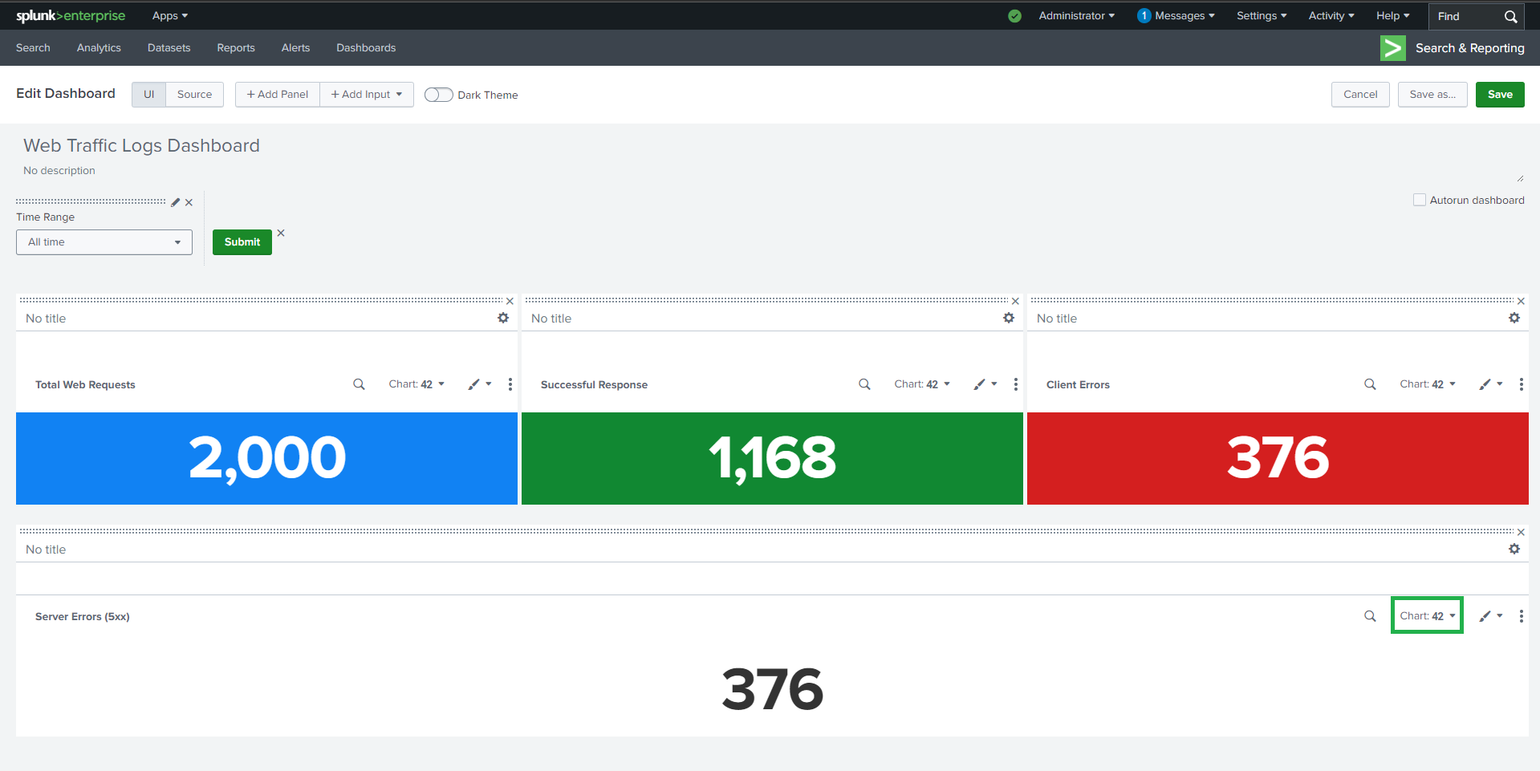The height and width of the screenshot is (771, 1540).
Task: Go to the Datasets tab
Action: pos(169,48)
